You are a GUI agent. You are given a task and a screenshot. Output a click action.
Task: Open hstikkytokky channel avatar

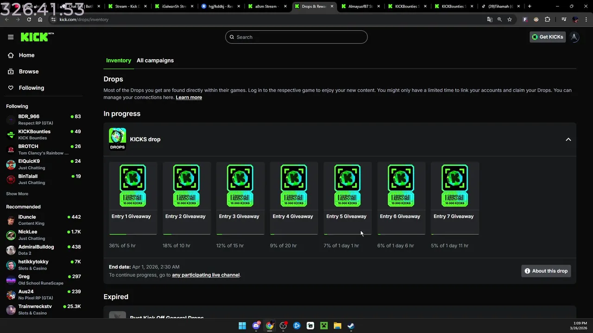[11, 265]
